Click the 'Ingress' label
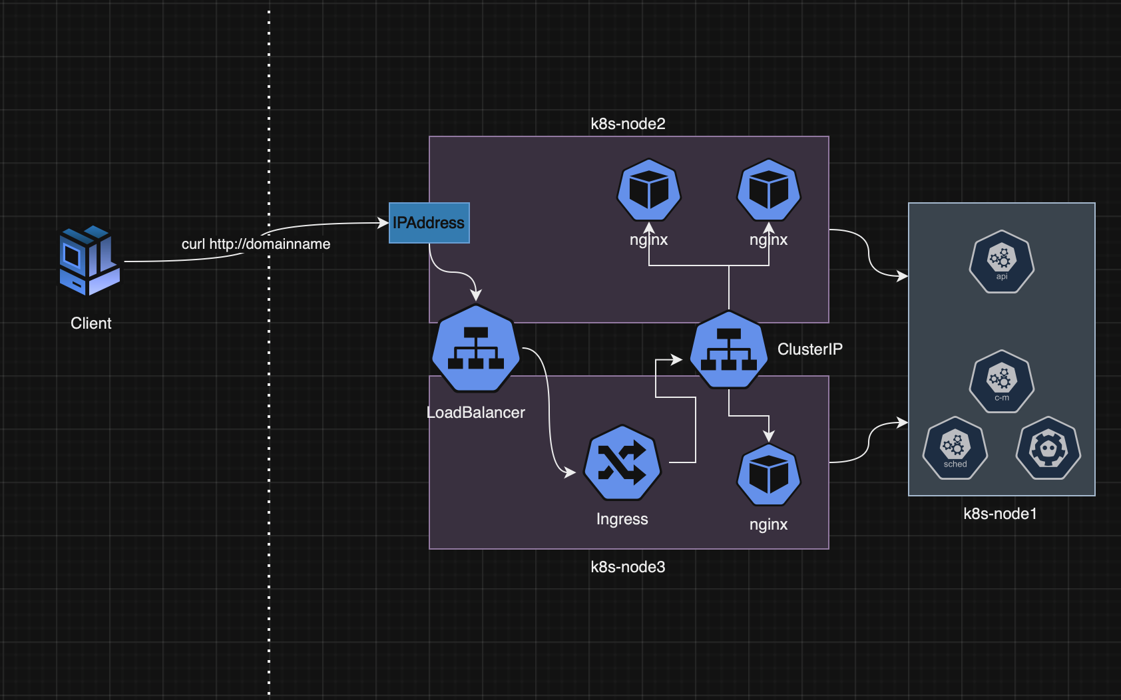This screenshot has height=700, width=1121. [x=622, y=519]
